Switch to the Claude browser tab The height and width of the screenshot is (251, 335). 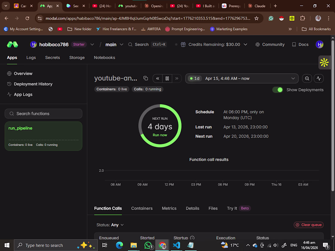pyautogui.click(x=257, y=6)
